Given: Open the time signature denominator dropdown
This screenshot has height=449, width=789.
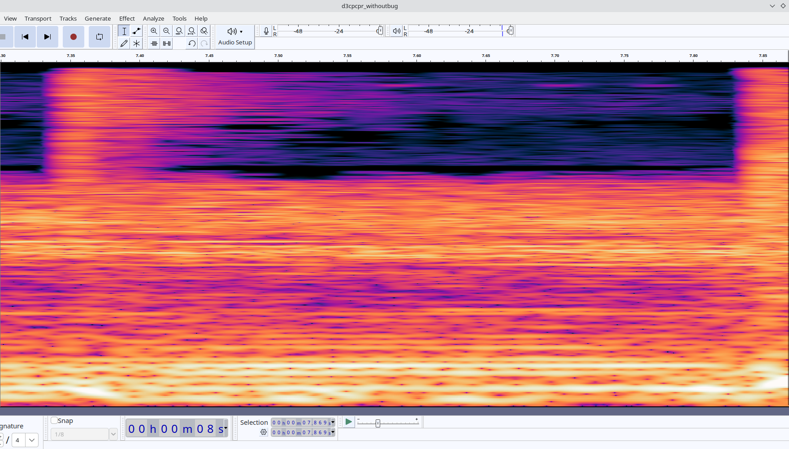Looking at the screenshot, I should tap(32, 440).
